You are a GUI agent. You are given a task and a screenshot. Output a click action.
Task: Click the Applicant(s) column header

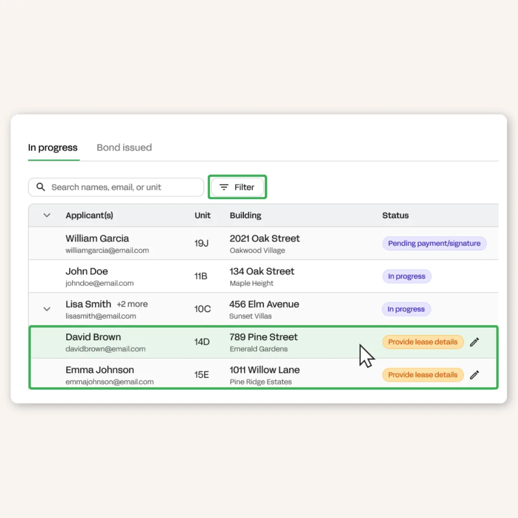pyautogui.click(x=89, y=215)
